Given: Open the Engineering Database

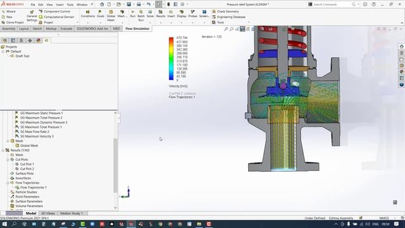Looking at the screenshot, I should (x=228, y=17).
